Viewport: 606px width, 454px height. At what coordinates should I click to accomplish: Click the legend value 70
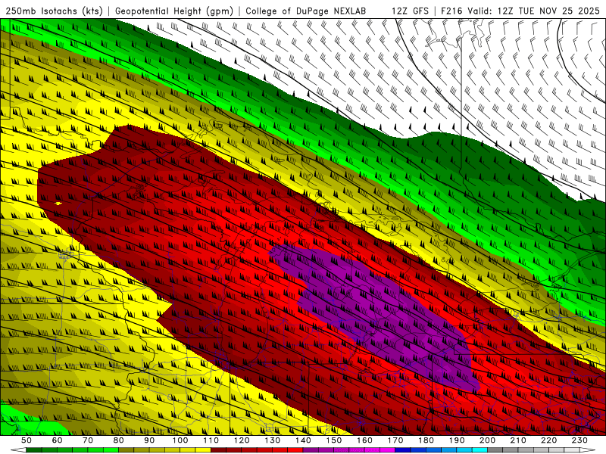tap(88, 440)
